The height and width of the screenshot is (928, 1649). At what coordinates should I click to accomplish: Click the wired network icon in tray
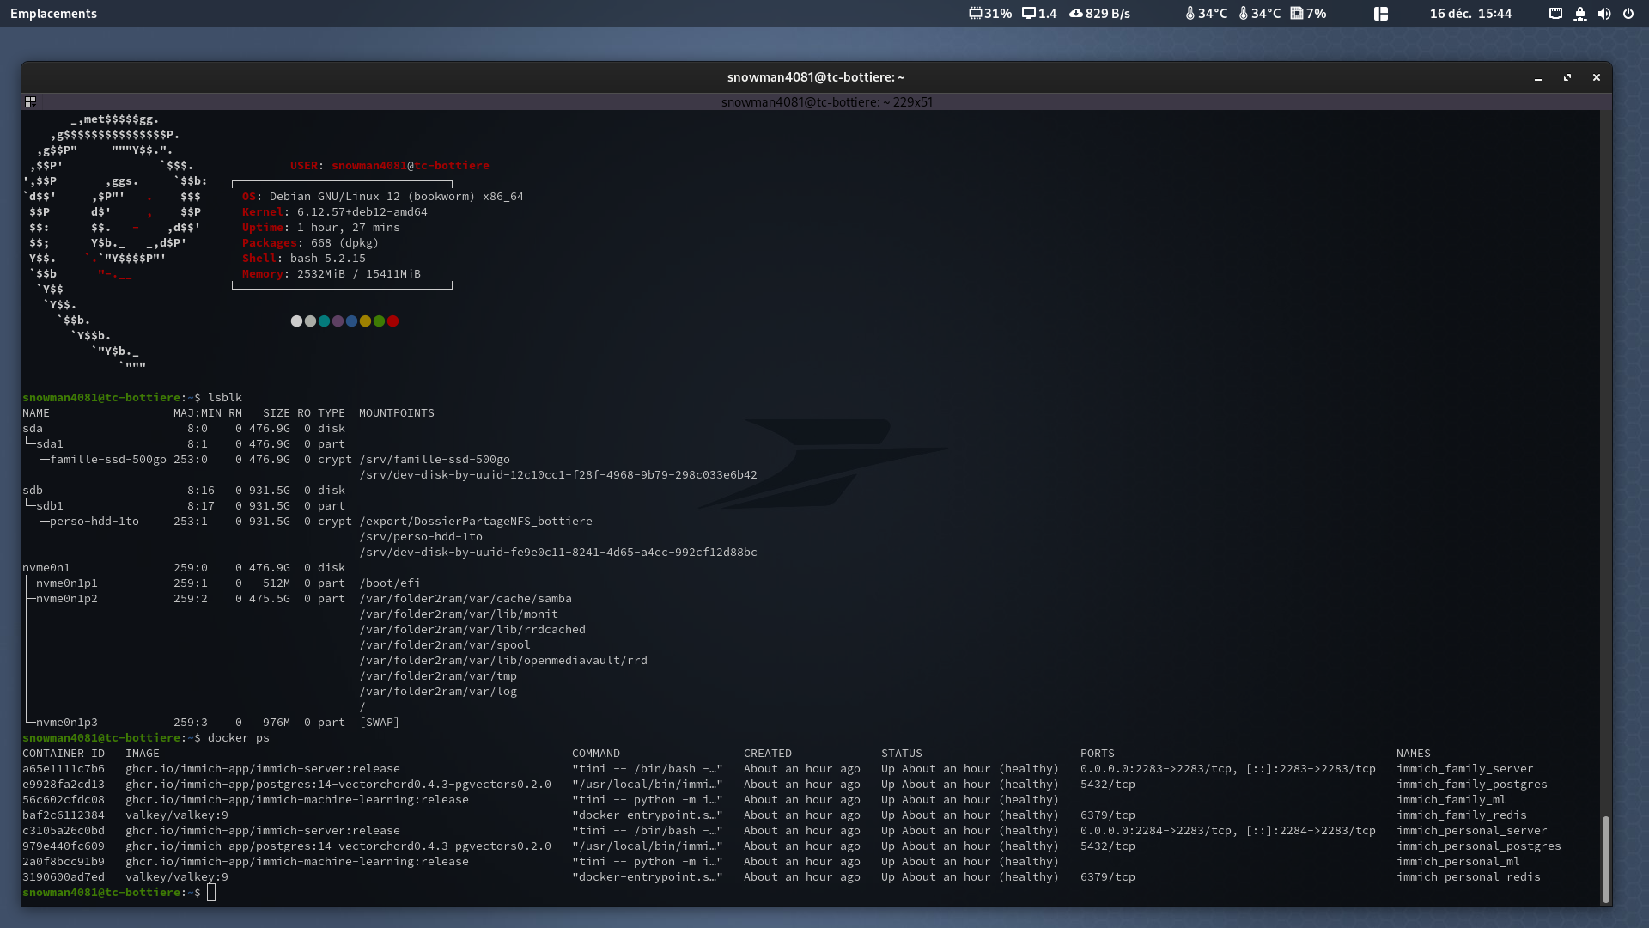pos(1555,14)
